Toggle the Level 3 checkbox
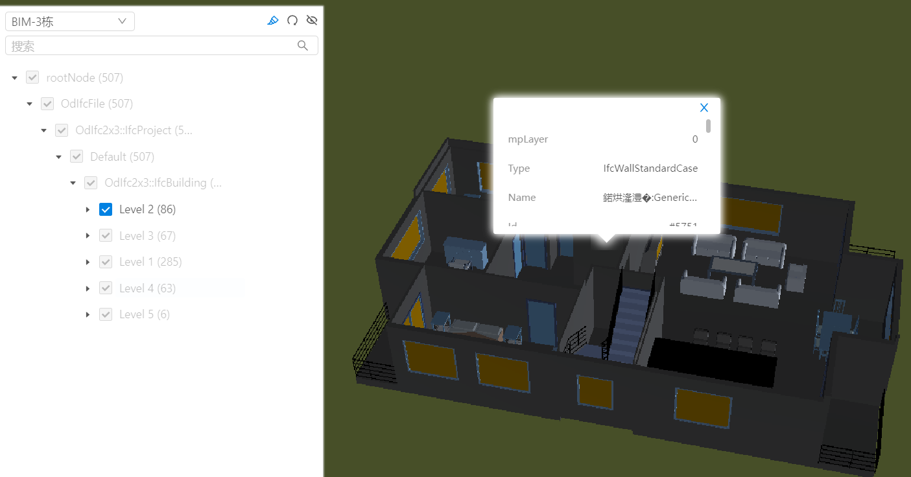This screenshot has width=911, height=477. click(106, 236)
